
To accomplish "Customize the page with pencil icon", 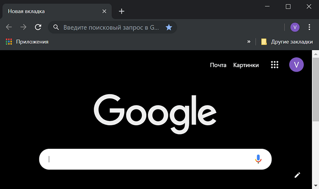I will (297, 175).
